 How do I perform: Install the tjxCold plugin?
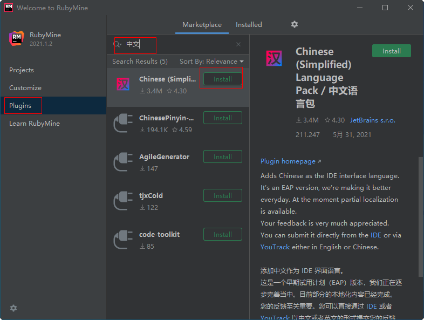coord(223,195)
